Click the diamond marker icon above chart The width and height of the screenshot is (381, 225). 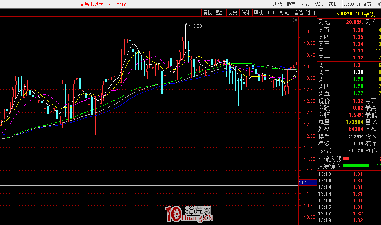pos(288,20)
